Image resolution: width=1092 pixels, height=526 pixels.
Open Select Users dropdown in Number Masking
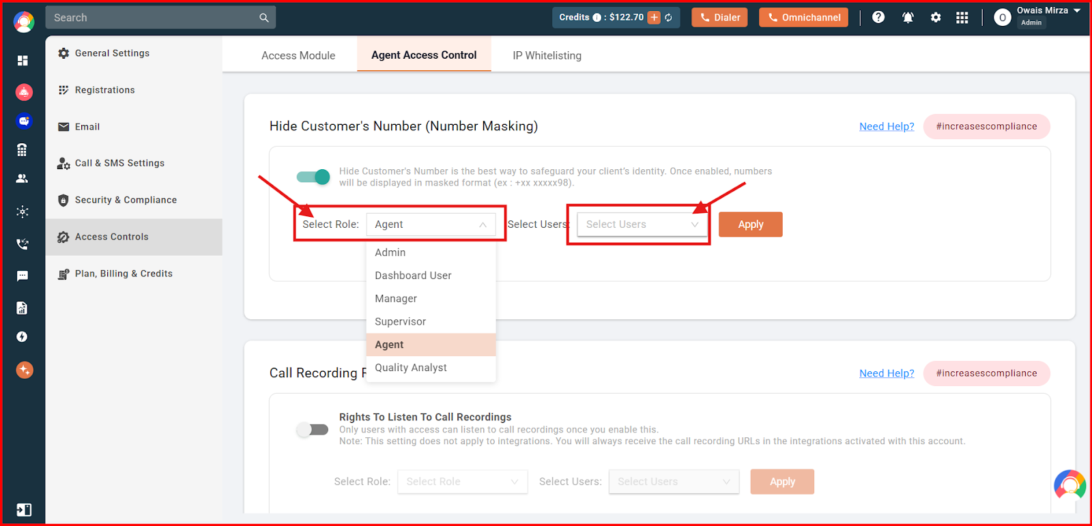click(x=642, y=224)
